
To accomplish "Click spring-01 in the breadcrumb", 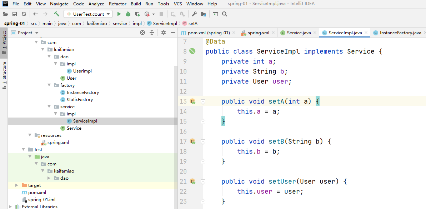I will pos(15,23).
